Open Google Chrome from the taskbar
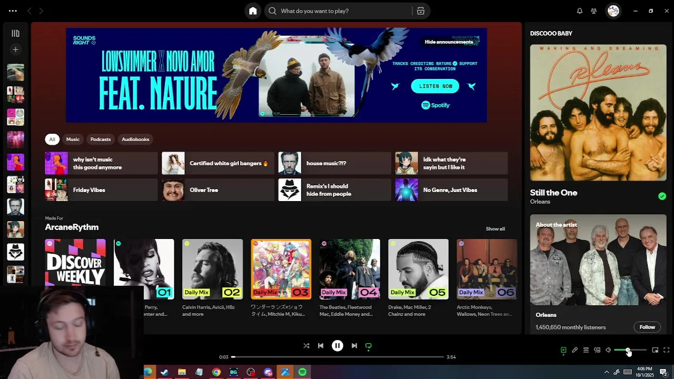The image size is (674, 379). point(216,372)
